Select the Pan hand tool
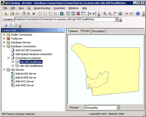Image resolution: width=146 pixels, height=117 pixels. tap(115, 13)
